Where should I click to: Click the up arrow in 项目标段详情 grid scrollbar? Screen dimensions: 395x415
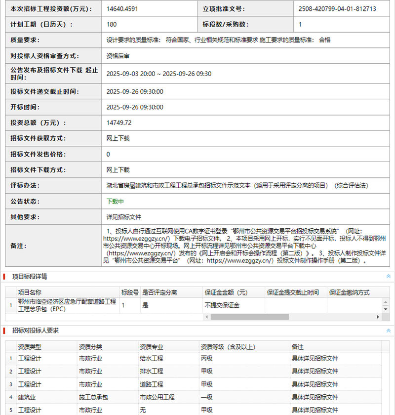[386, 301]
